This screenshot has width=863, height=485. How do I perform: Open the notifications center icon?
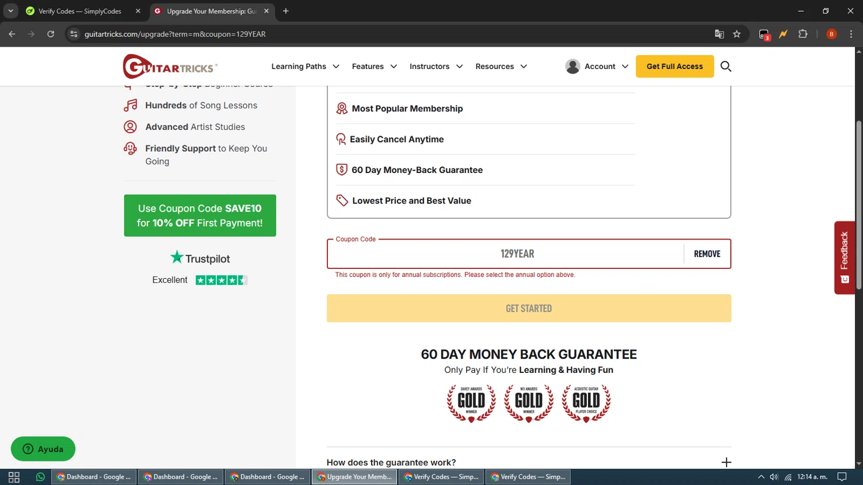[842, 477]
